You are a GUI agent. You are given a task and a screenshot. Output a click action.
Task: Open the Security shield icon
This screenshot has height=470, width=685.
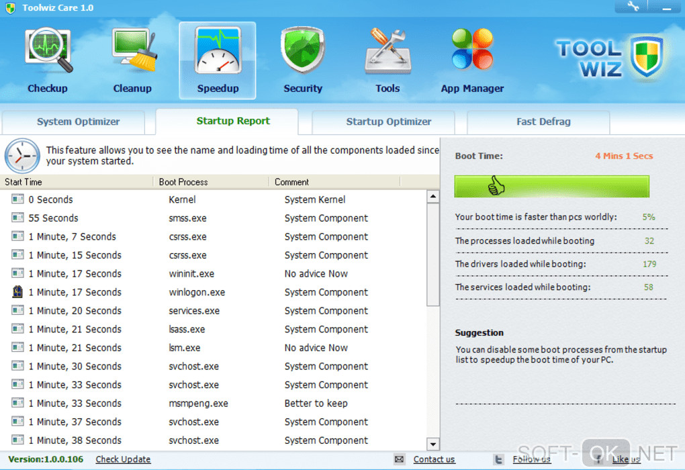pos(302,50)
